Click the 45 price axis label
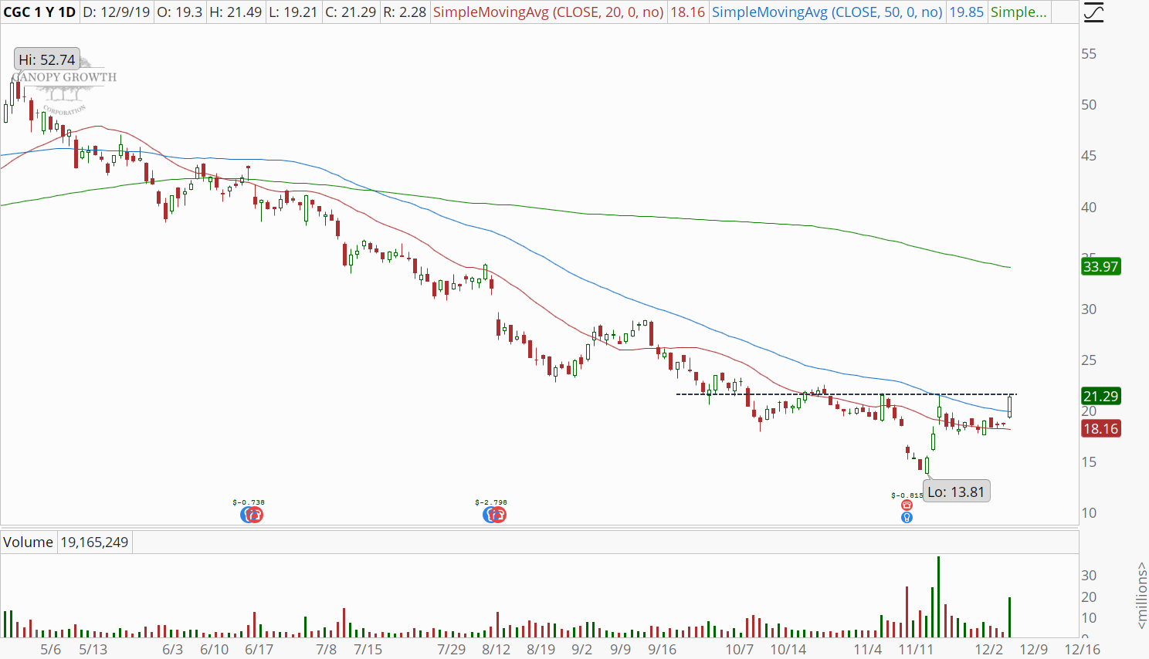The width and height of the screenshot is (1149, 659). coord(1089,156)
